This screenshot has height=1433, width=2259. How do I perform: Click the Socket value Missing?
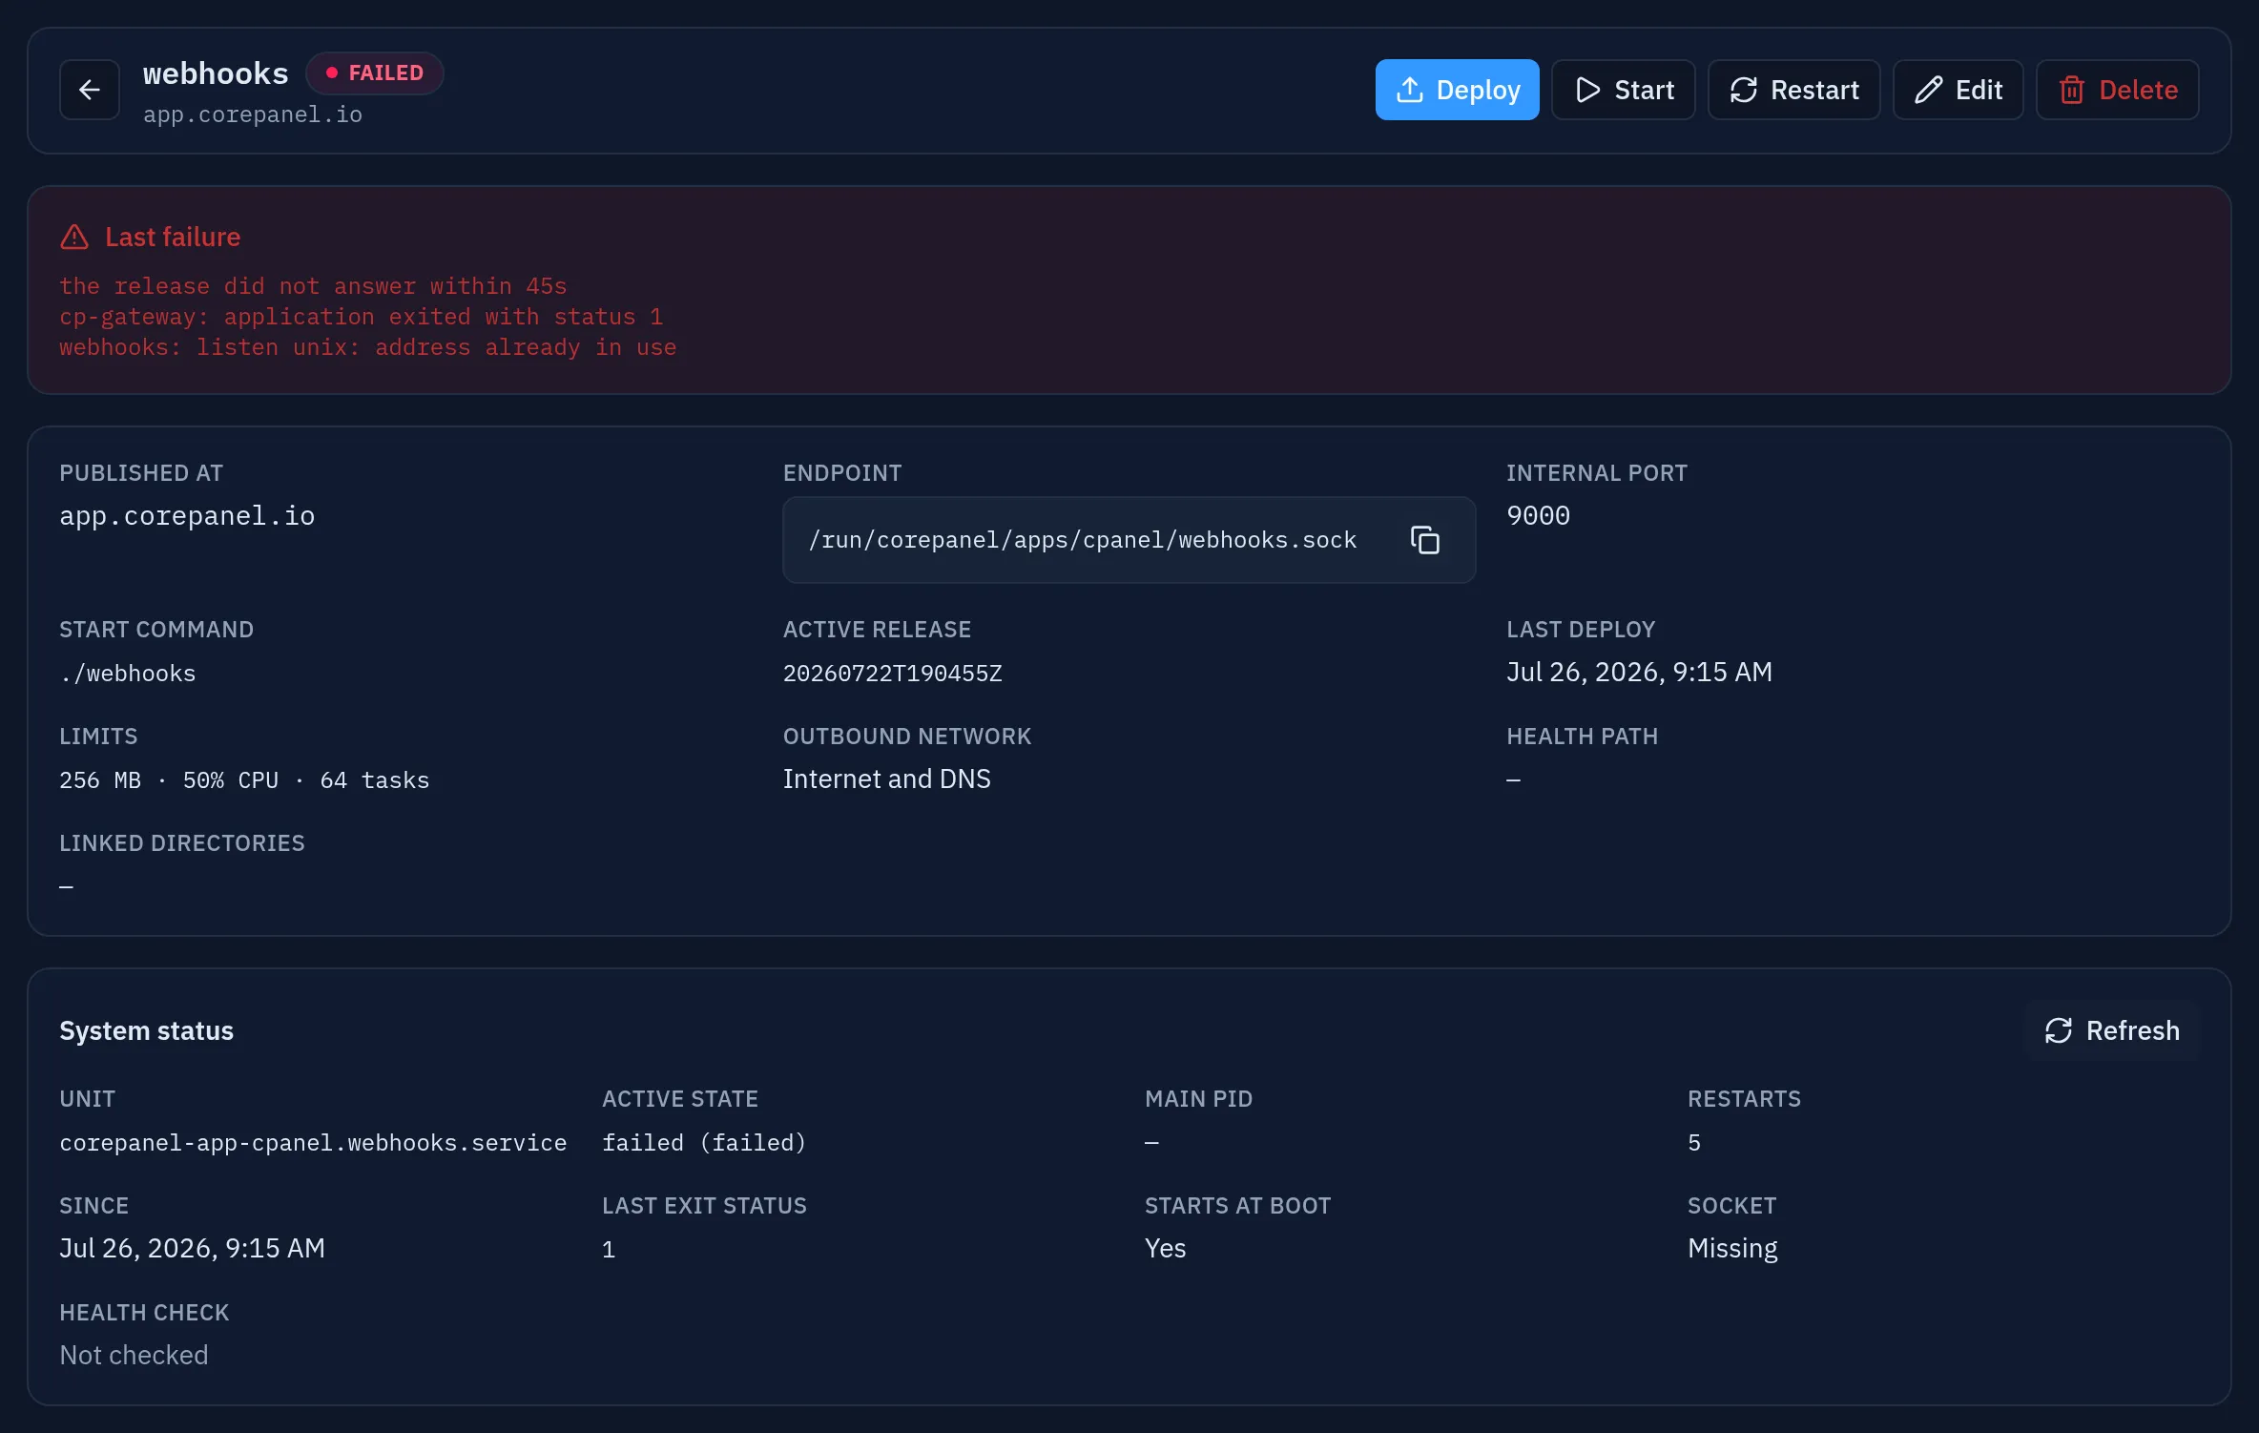tap(1732, 1249)
